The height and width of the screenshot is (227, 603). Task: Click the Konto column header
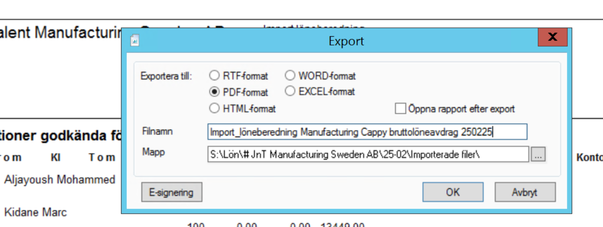589,157
